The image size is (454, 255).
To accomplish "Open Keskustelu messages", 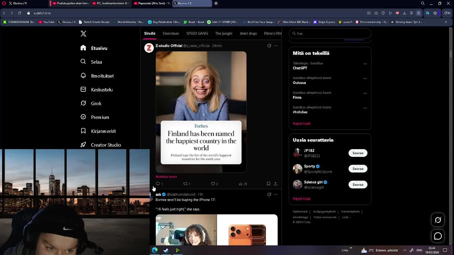I will [x=96, y=90].
